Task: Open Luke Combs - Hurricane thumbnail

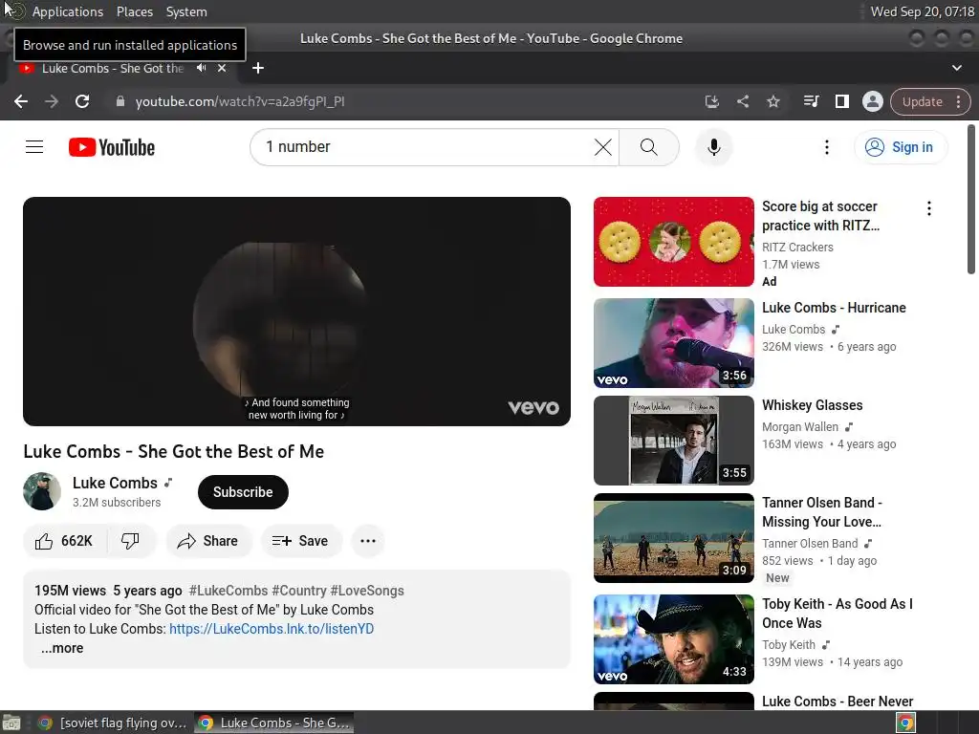Action: pyautogui.click(x=674, y=343)
